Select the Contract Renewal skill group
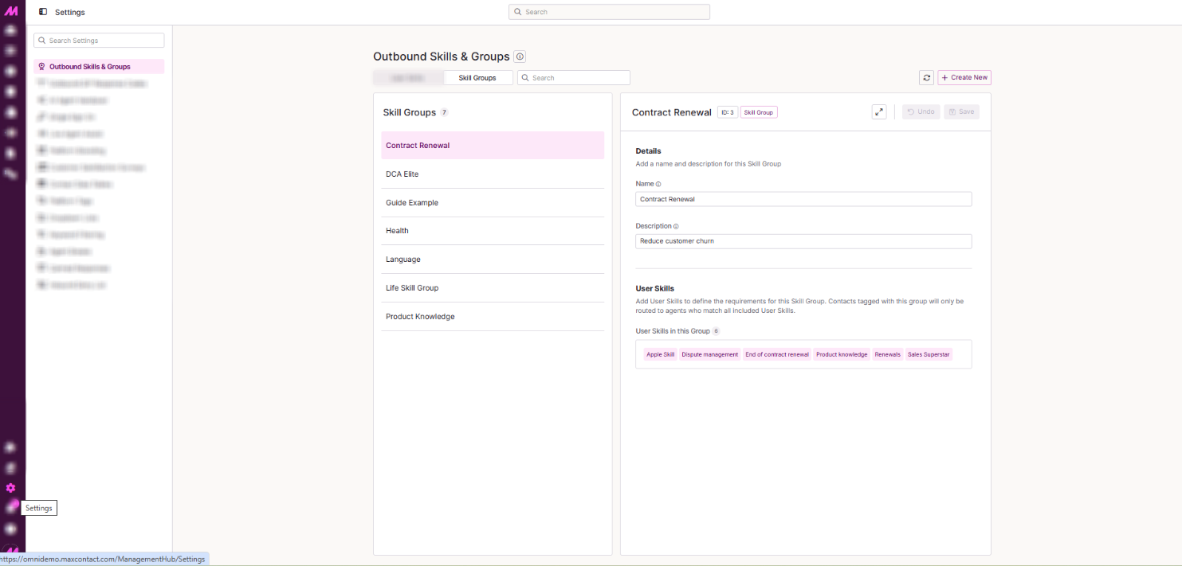The height and width of the screenshot is (566, 1182). [493, 146]
